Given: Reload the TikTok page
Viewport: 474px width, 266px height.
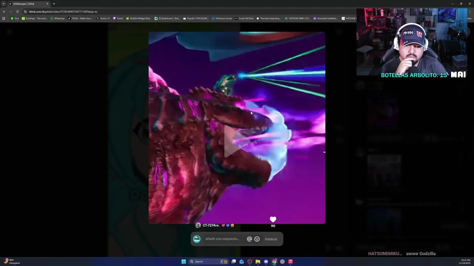Looking at the screenshot, I should click(x=17, y=11).
